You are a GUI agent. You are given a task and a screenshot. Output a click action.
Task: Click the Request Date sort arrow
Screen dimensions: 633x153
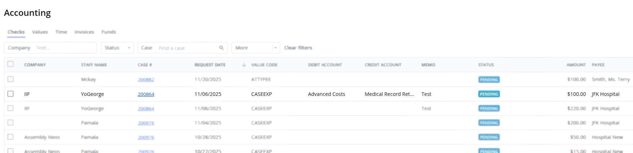click(244, 65)
